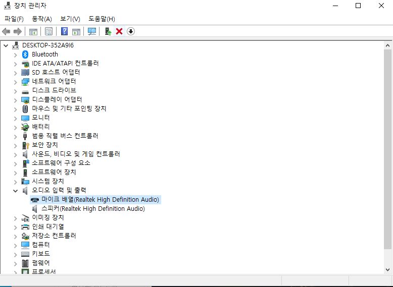Click the 컴퓨터 category icon
This screenshot has height=287, width=393.
(x=25, y=245)
